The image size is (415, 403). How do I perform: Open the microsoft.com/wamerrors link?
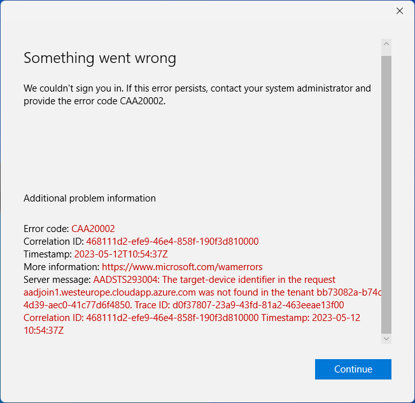click(182, 267)
